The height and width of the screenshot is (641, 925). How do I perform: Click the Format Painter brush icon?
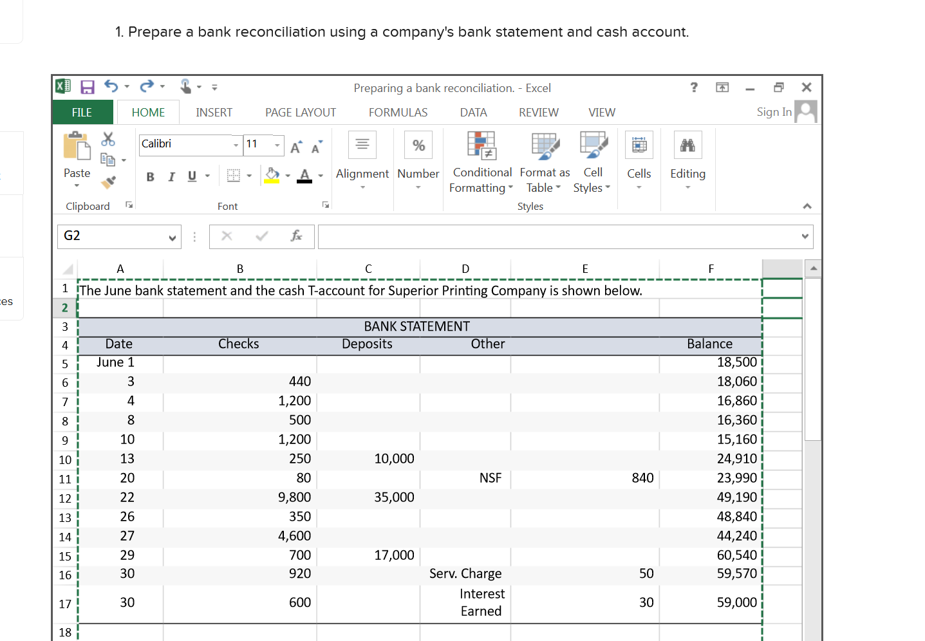coord(108,182)
